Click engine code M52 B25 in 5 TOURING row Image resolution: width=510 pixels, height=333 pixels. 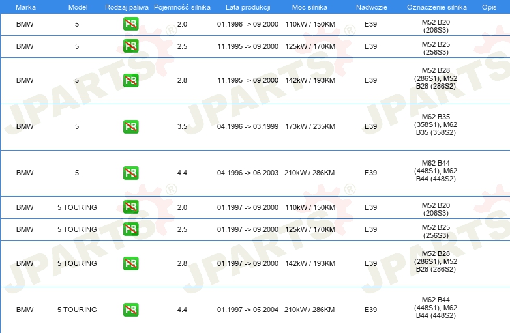click(436, 231)
